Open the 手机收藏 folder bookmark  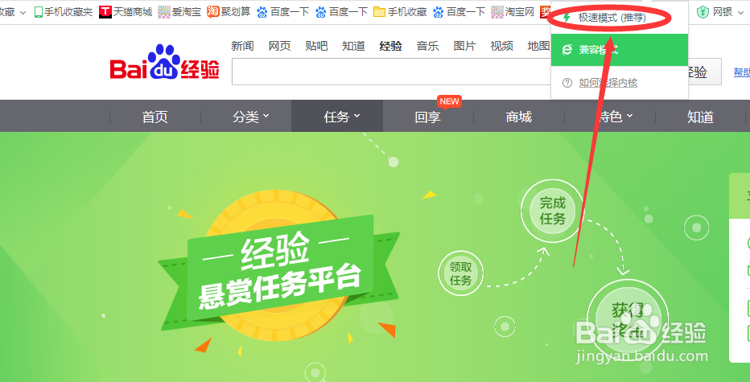click(x=400, y=12)
